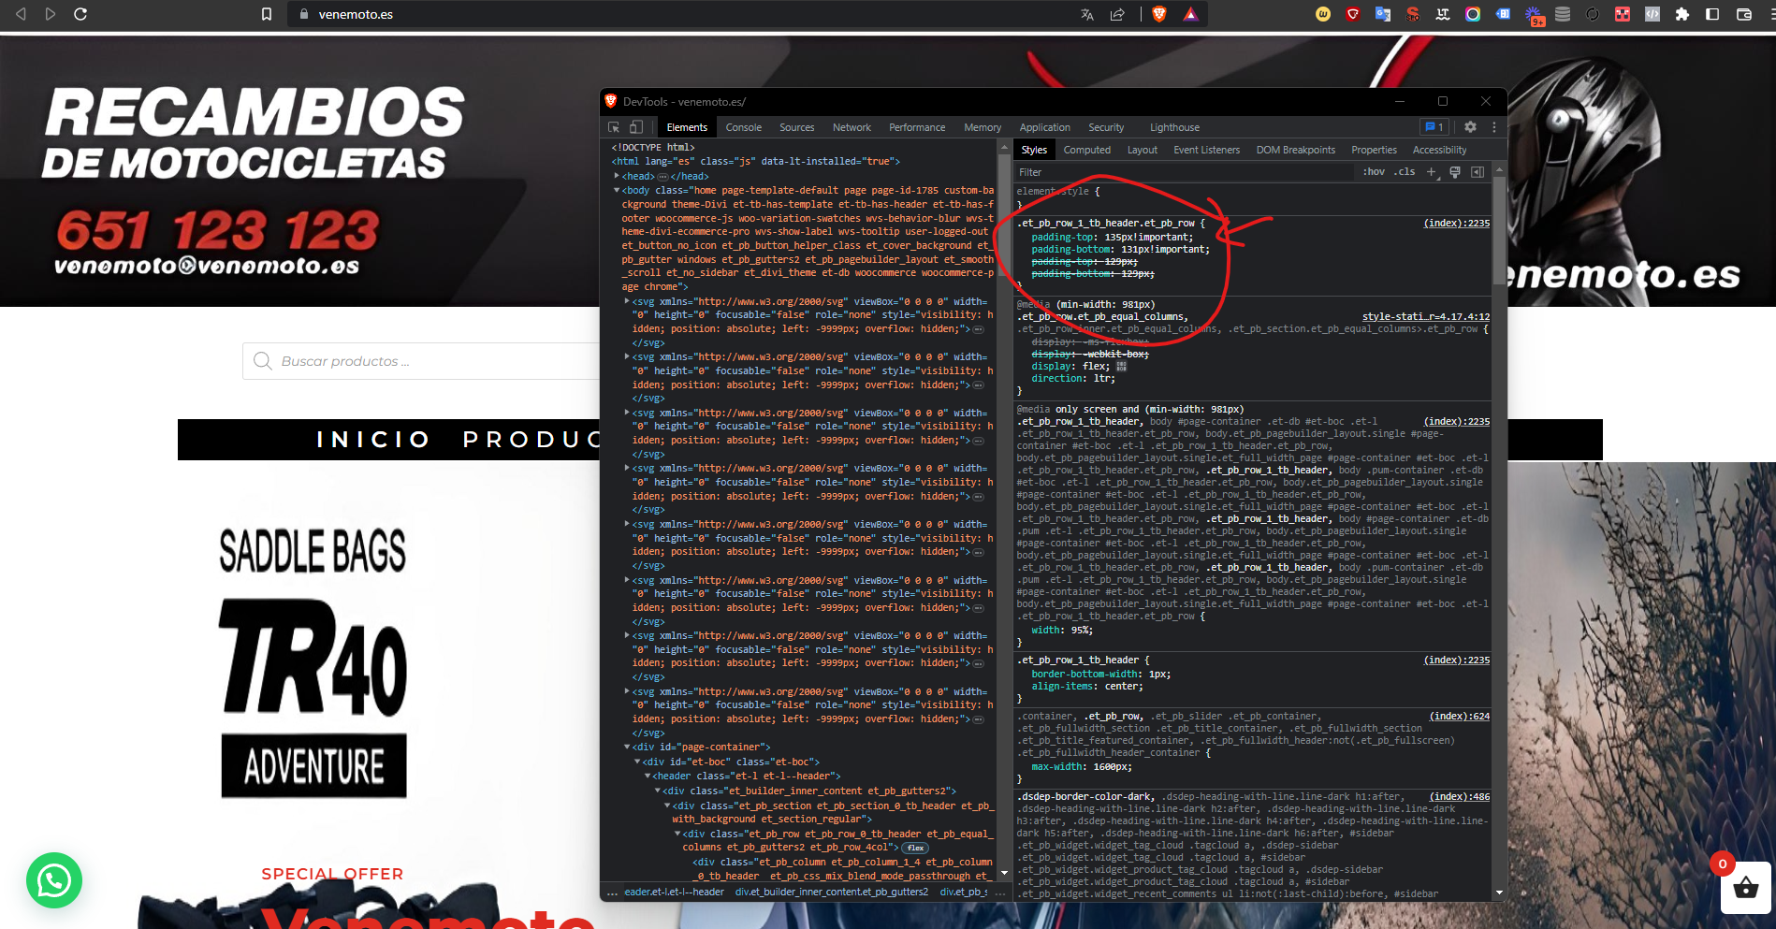Open DevTools settings gear
This screenshot has height=929, width=1776.
pyautogui.click(x=1470, y=127)
